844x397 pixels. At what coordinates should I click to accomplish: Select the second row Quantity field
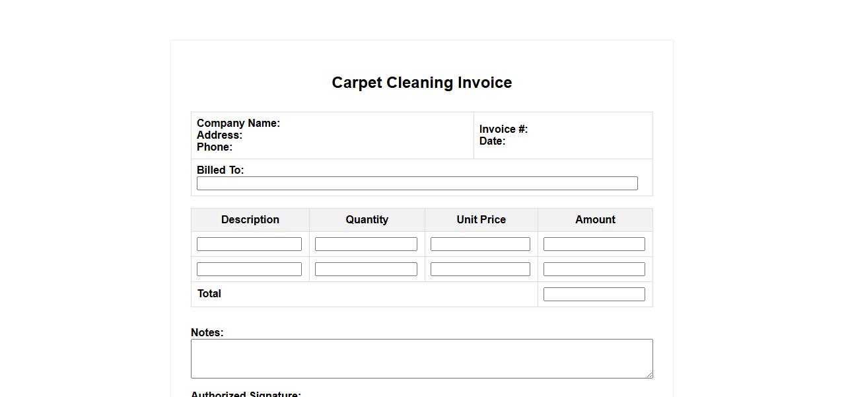click(366, 269)
